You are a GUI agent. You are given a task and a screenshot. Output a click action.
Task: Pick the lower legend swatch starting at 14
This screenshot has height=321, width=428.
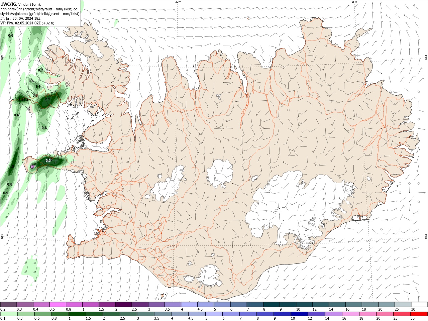(x=333, y=314)
